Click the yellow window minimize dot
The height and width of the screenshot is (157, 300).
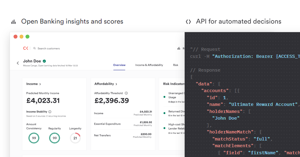click(21, 37)
